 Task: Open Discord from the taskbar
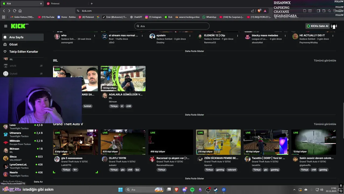(184, 190)
